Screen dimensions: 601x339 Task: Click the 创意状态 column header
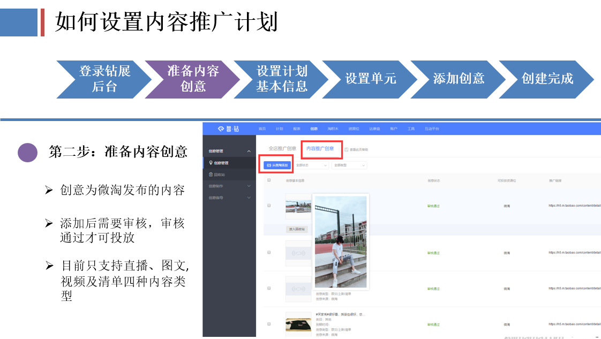[x=434, y=180]
